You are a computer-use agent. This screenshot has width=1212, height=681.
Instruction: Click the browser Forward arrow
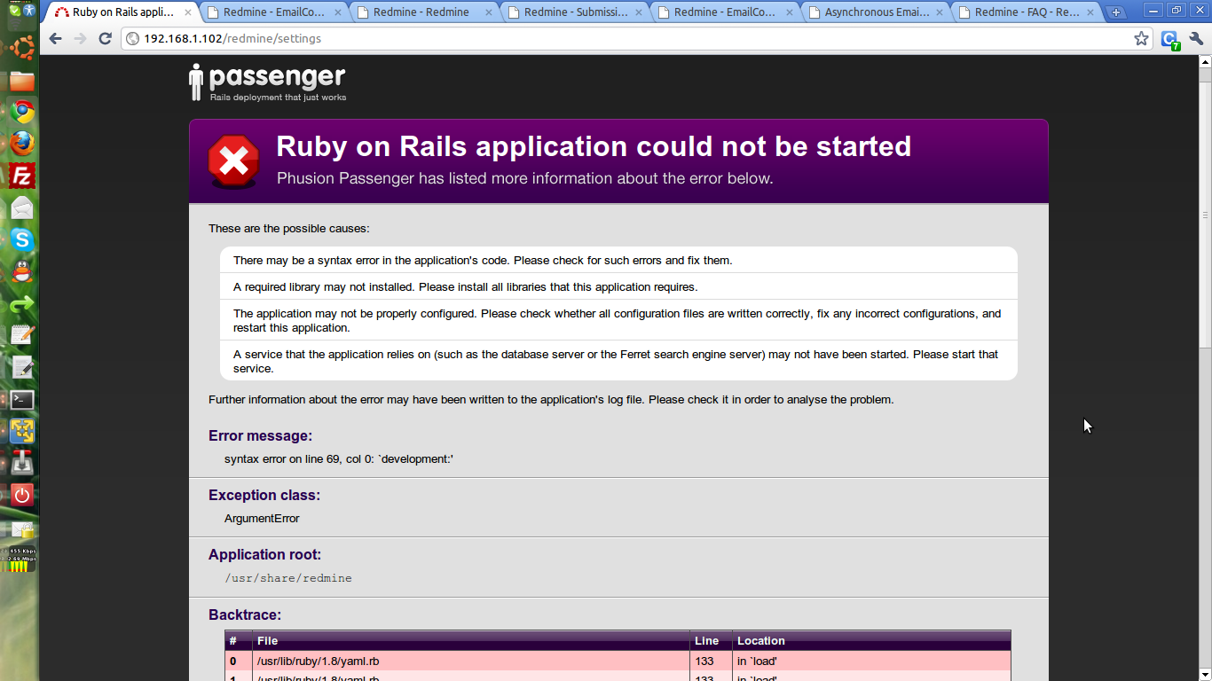(81, 38)
